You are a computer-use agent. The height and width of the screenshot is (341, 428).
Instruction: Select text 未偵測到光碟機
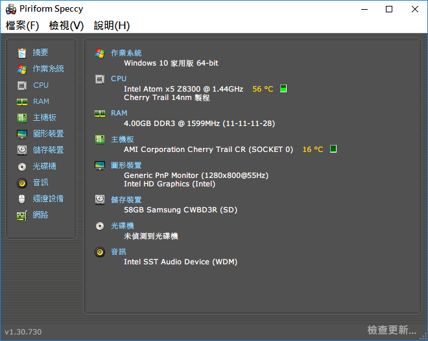pyautogui.click(x=151, y=236)
